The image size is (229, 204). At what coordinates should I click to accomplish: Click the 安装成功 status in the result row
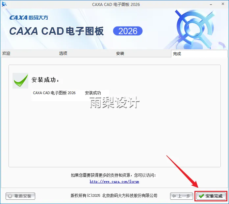tap(93, 93)
